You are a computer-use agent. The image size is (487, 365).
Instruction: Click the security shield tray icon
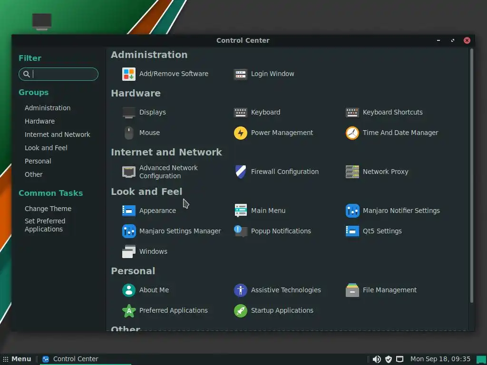point(388,359)
